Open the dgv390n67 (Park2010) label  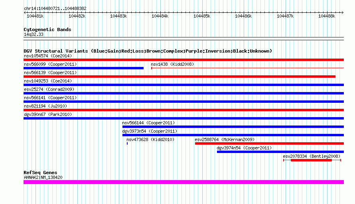pos(48,114)
